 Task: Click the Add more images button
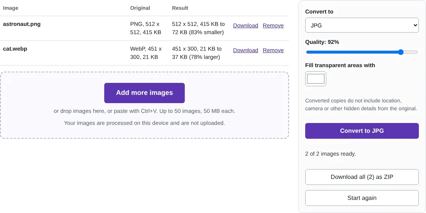145,93
